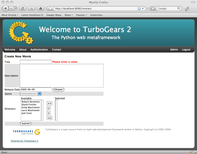
Task: Click inside the Description text area
Action: 62,76
